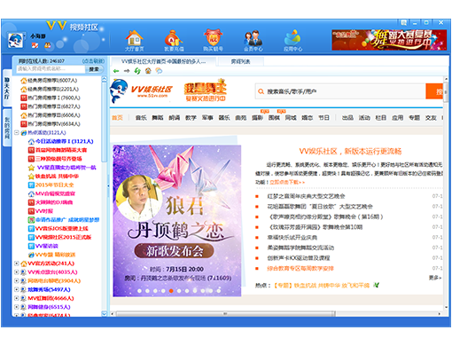This screenshot has width=452, height=346.
Task: Click the small home icon in browser toolbar
Action: (x=148, y=71)
